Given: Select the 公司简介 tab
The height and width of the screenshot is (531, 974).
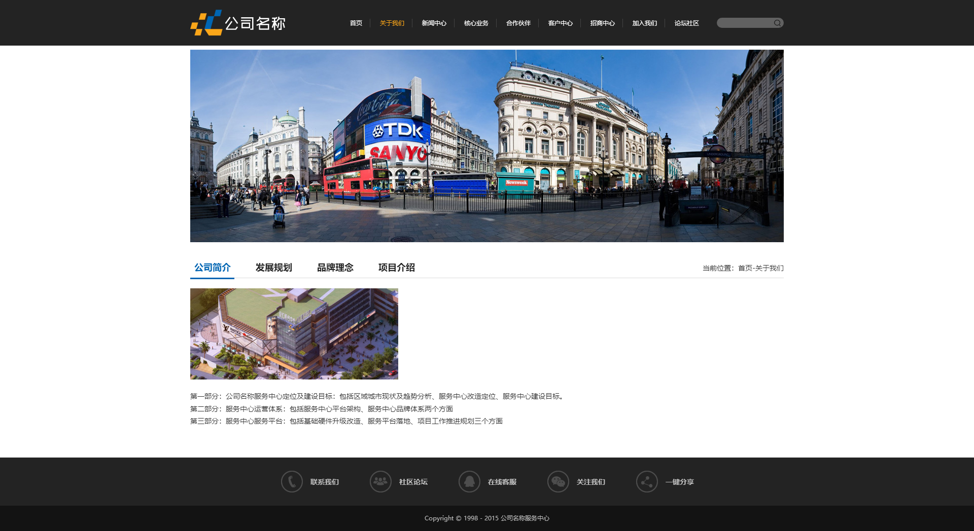Looking at the screenshot, I should point(212,268).
